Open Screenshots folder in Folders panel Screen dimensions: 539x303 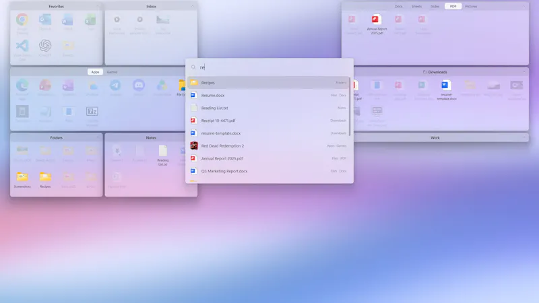pyautogui.click(x=22, y=180)
